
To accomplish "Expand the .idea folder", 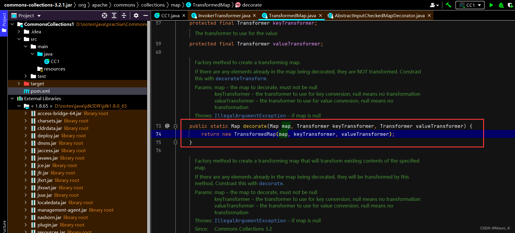I will (x=19, y=32).
